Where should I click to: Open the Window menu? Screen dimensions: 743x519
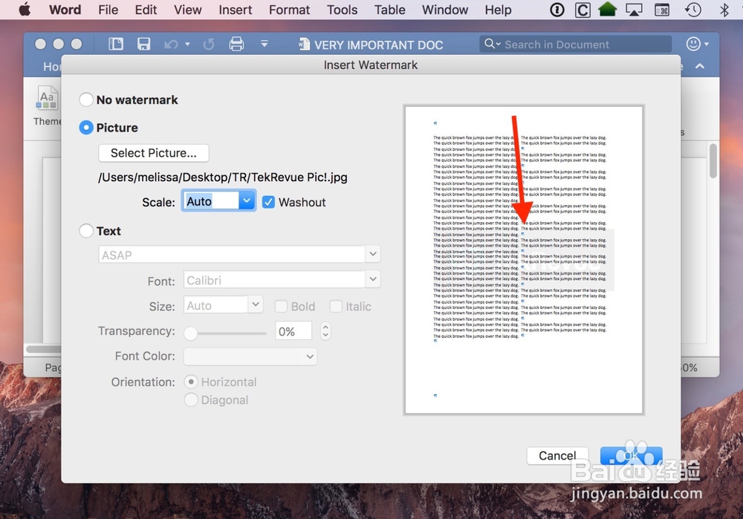(x=445, y=10)
